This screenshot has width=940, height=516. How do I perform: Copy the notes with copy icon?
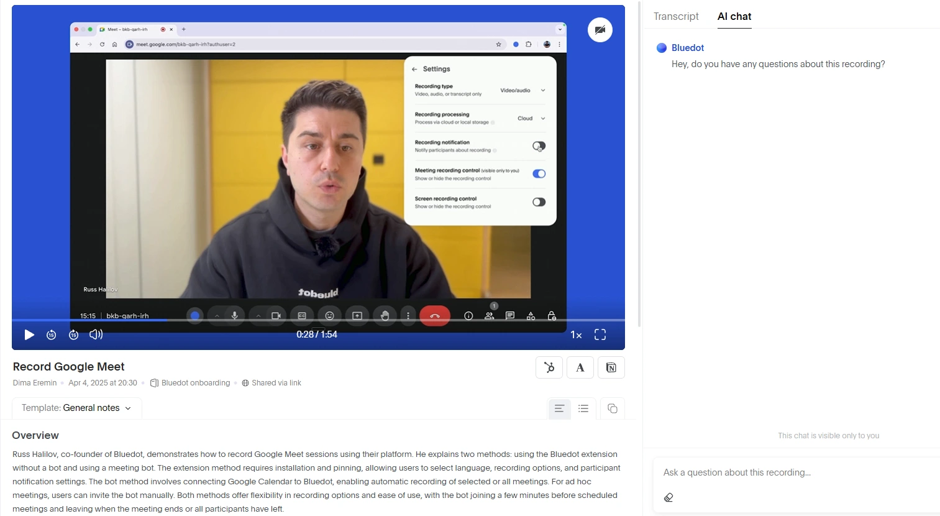[x=613, y=408]
